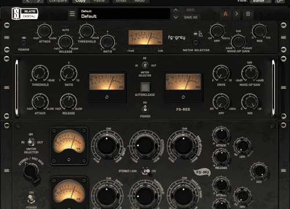Copy A to B with arrow
This screenshot has width=290, height=209.
coord(237,14)
